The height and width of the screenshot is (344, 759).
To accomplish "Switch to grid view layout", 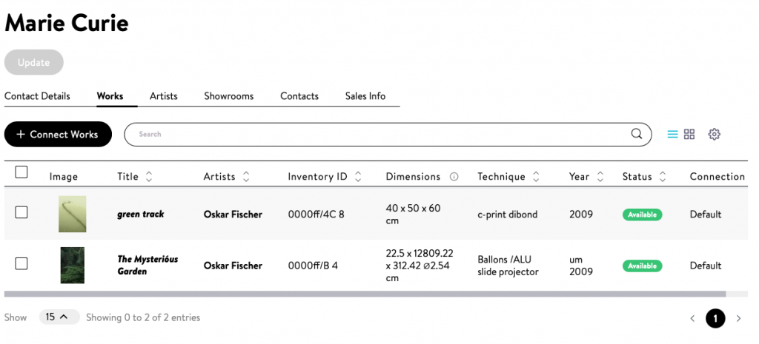I will [689, 135].
